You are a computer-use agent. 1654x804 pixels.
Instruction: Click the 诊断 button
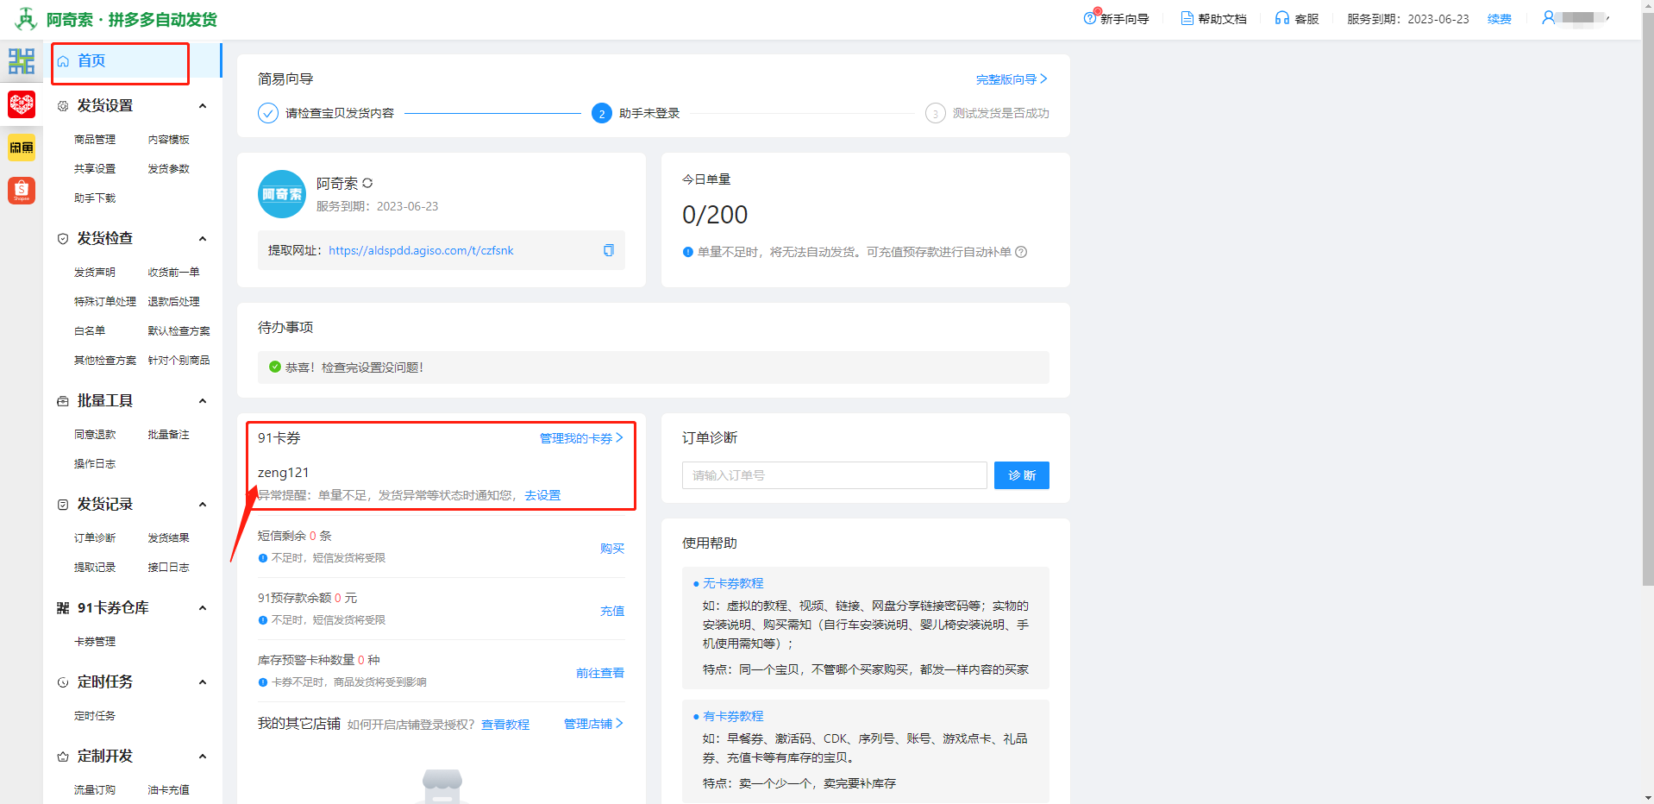click(x=1022, y=475)
